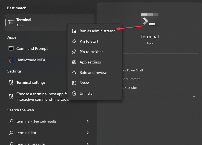Select Pin to taskbar option
202x145 pixels.
point(95,52)
